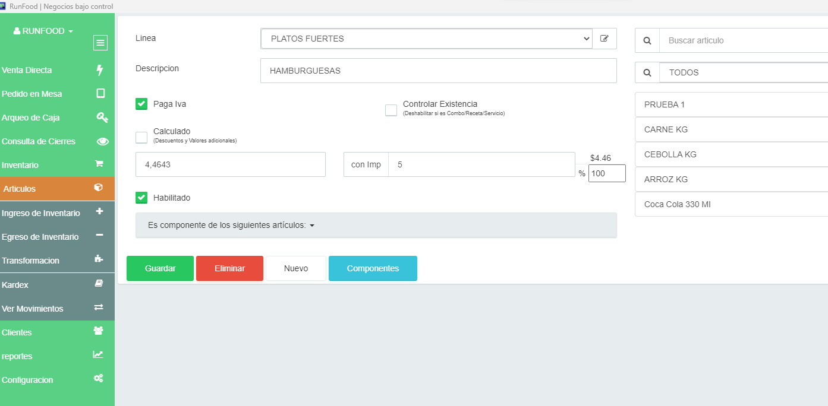This screenshot has width=828, height=406.
Task: Enable the Controlar Existencia checkbox
Action: pos(391,110)
